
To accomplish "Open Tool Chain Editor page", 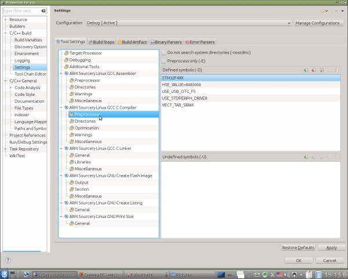I will (30, 74).
